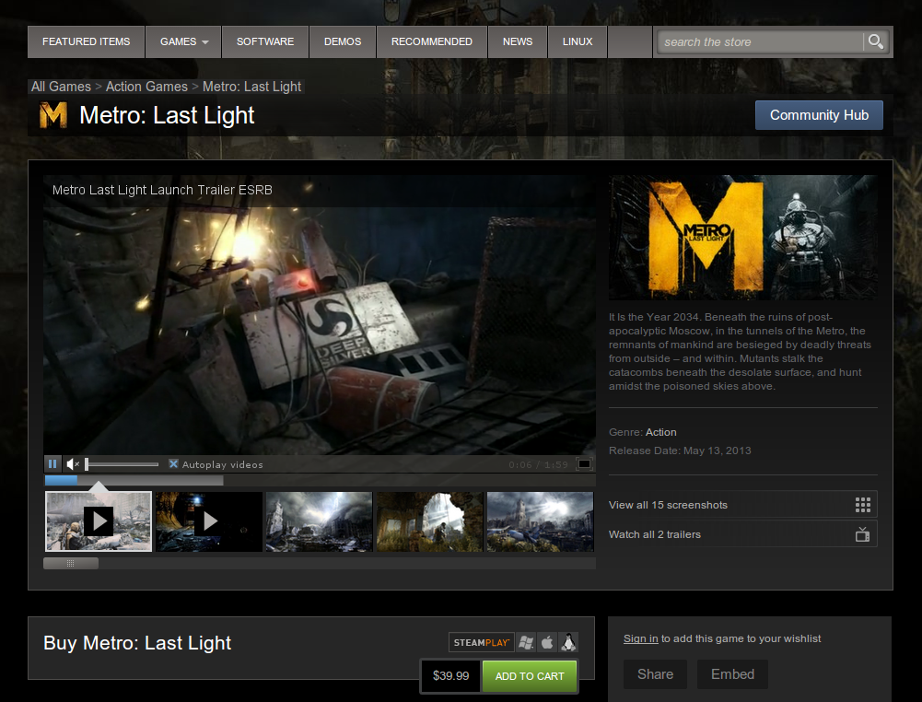The image size is (922, 702).
Task: Select the second trailer thumbnail
Action: pyautogui.click(x=209, y=521)
